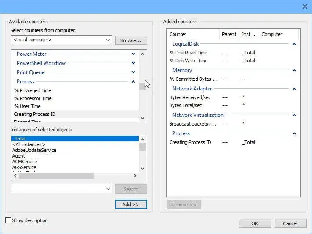
Task: Collapse the Process group in Available counters
Action: coord(133,82)
